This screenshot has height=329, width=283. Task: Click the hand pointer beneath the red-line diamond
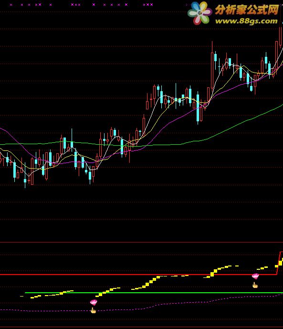(255, 285)
